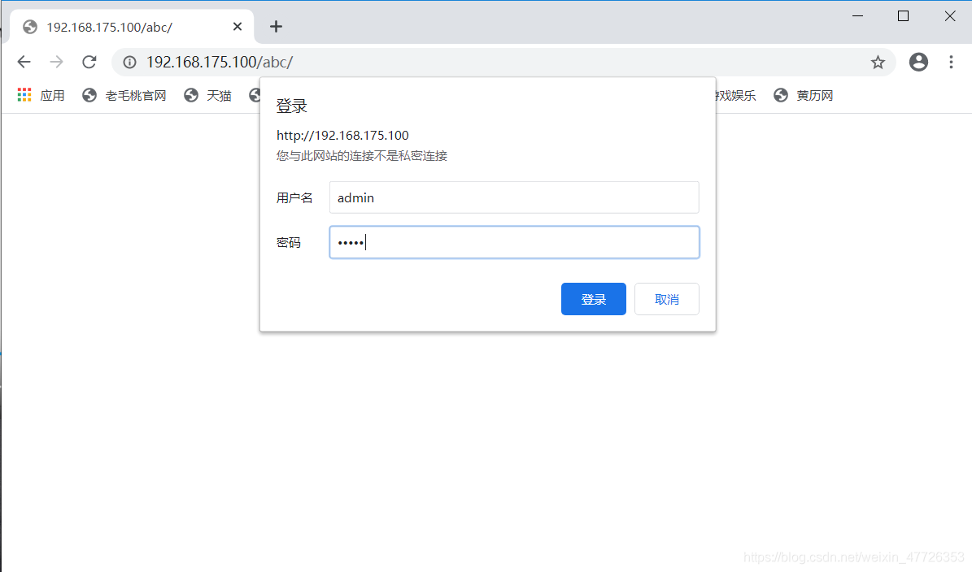Bookmark this page with the star icon
Screen dimensions: 972x572
coord(877,62)
